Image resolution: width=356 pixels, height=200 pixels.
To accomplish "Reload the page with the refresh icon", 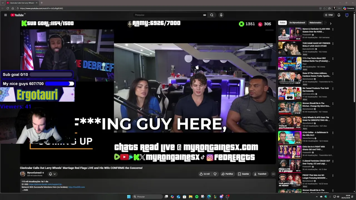I will (8, 8).
